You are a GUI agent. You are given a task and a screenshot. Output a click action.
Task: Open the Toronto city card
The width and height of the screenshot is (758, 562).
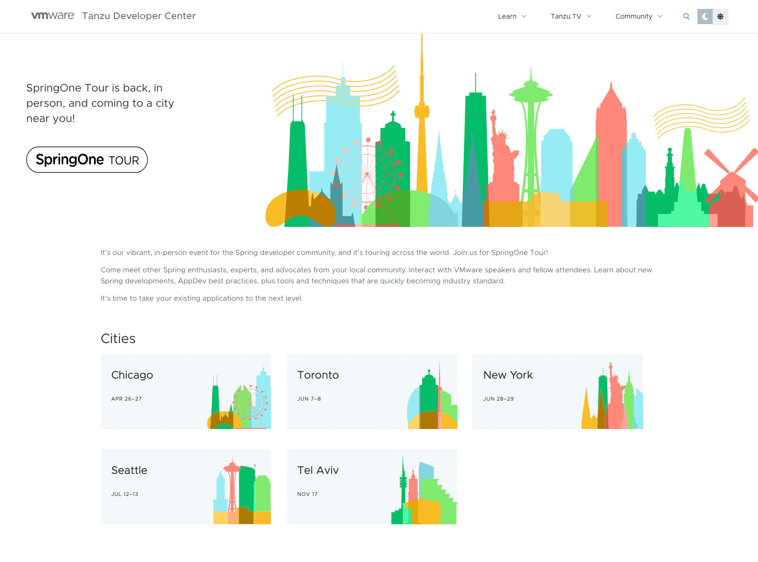pos(372,391)
